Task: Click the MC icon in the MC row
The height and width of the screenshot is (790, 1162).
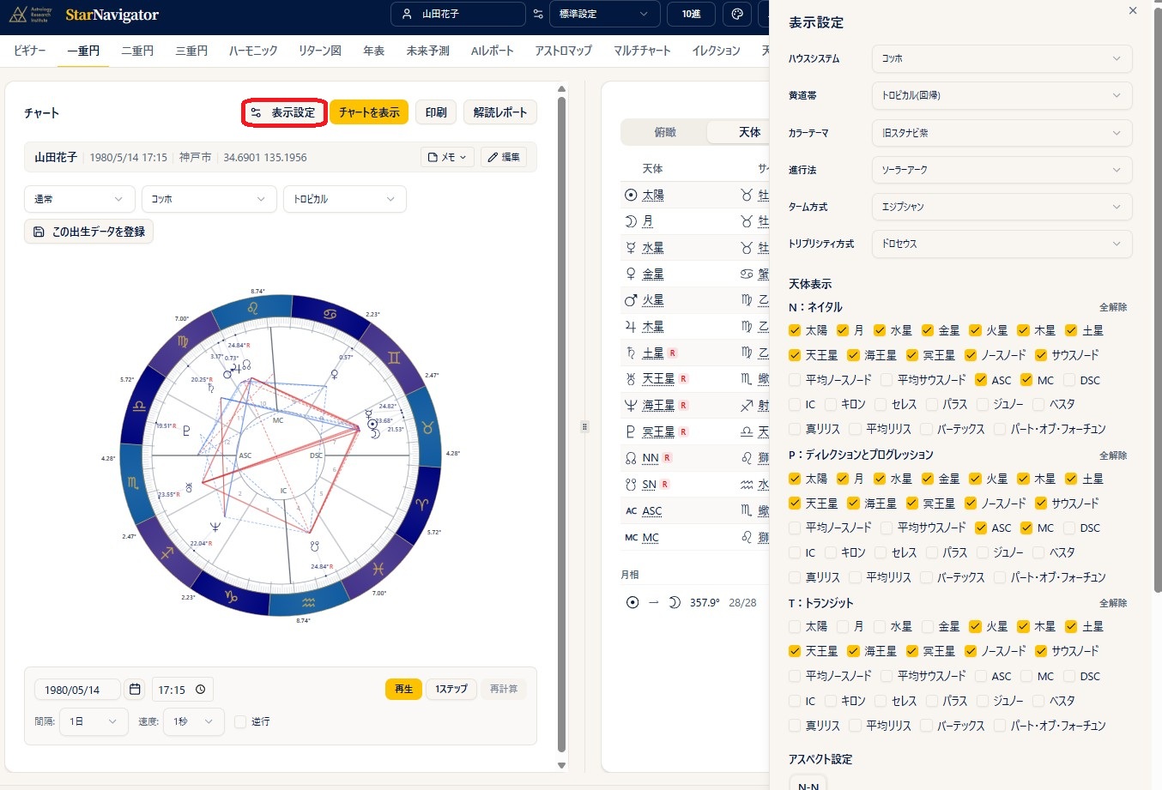Action: click(631, 538)
